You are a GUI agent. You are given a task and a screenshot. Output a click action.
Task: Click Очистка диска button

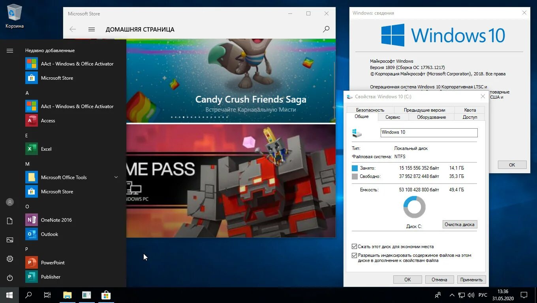click(x=460, y=224)
